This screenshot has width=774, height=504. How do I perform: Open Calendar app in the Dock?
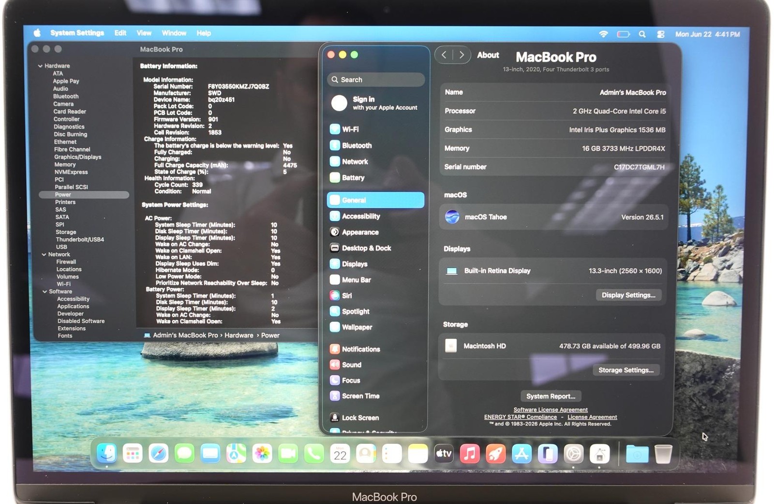pyautogui.click(x=340, y=453)
